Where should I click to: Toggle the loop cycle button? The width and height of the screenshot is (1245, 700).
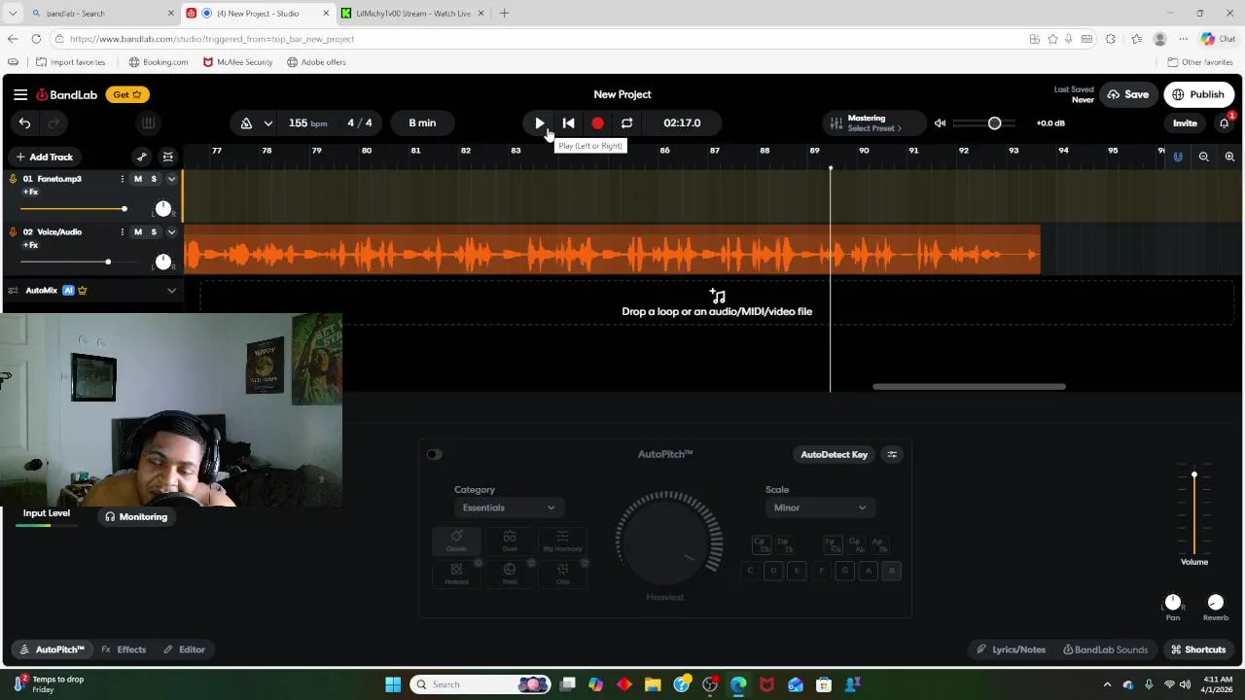[x=627, y=123]
